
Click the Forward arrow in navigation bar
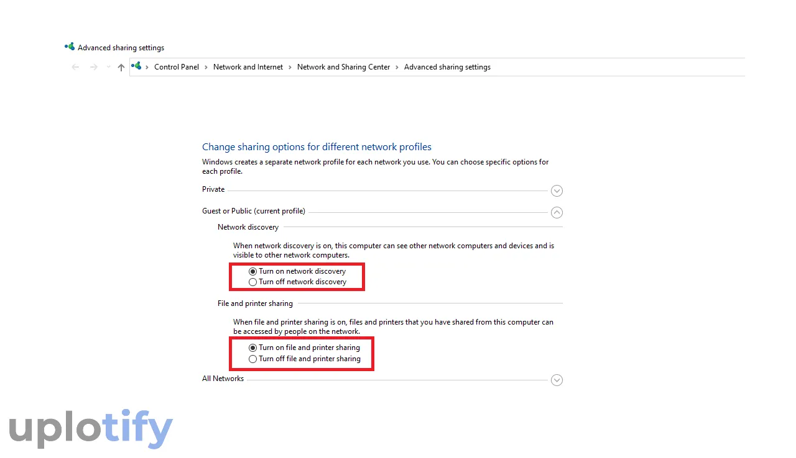click(x=94, y=67)
